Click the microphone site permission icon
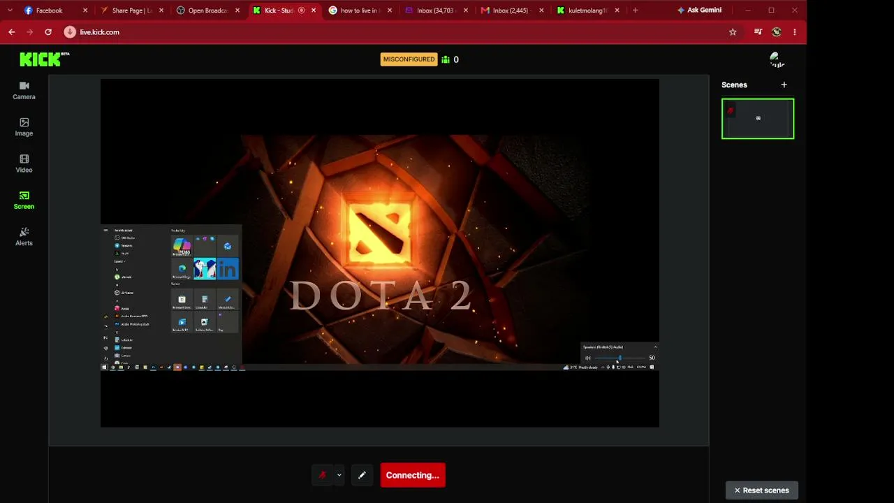Image resolution: width=894 pixels, height=503 pixels. click(70, 32)
